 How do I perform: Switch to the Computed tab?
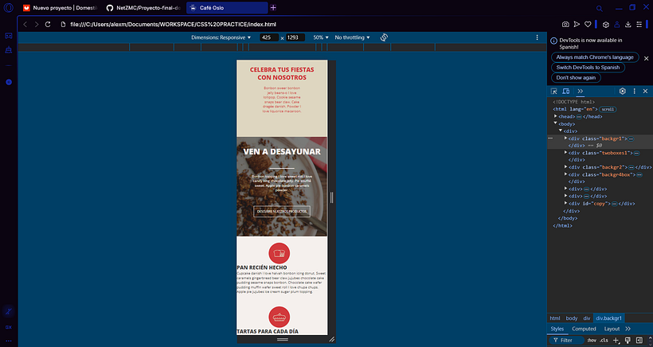tap(584, 328)
